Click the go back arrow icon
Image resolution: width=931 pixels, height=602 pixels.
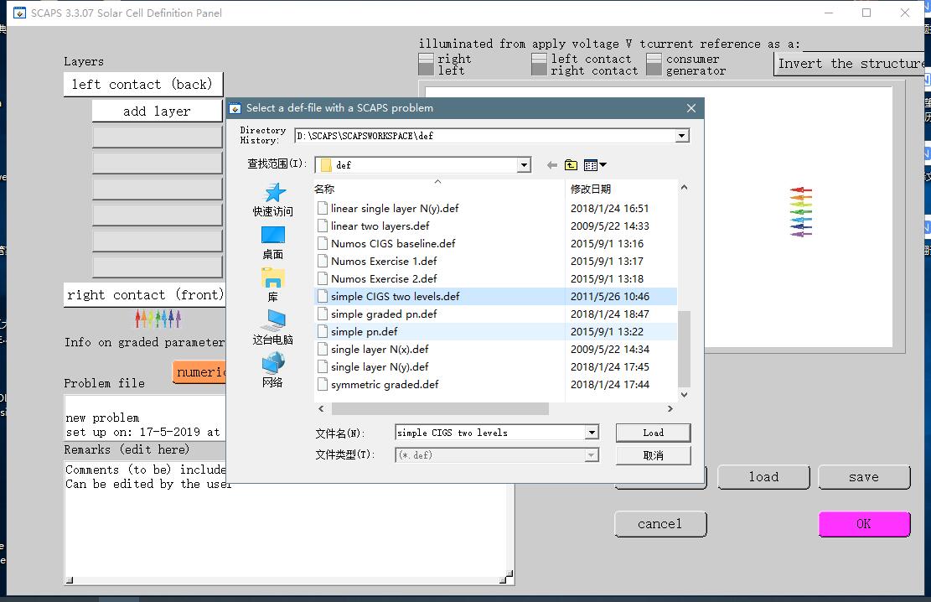(551, 165)
